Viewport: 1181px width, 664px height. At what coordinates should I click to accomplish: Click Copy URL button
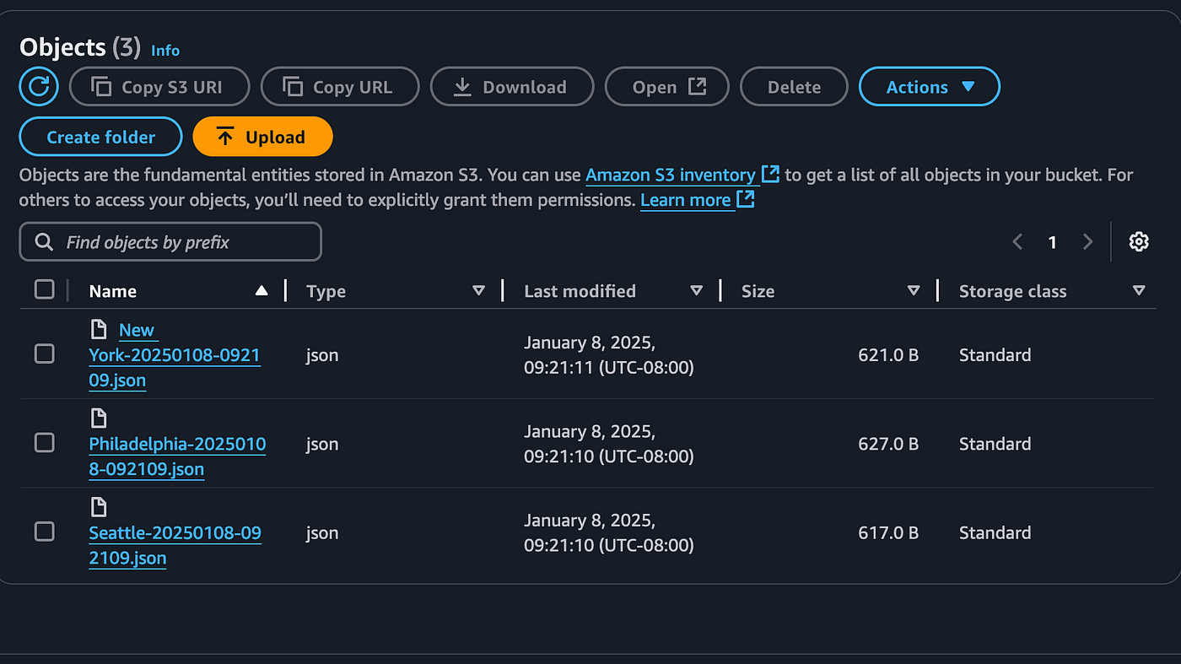coord(340,87)
